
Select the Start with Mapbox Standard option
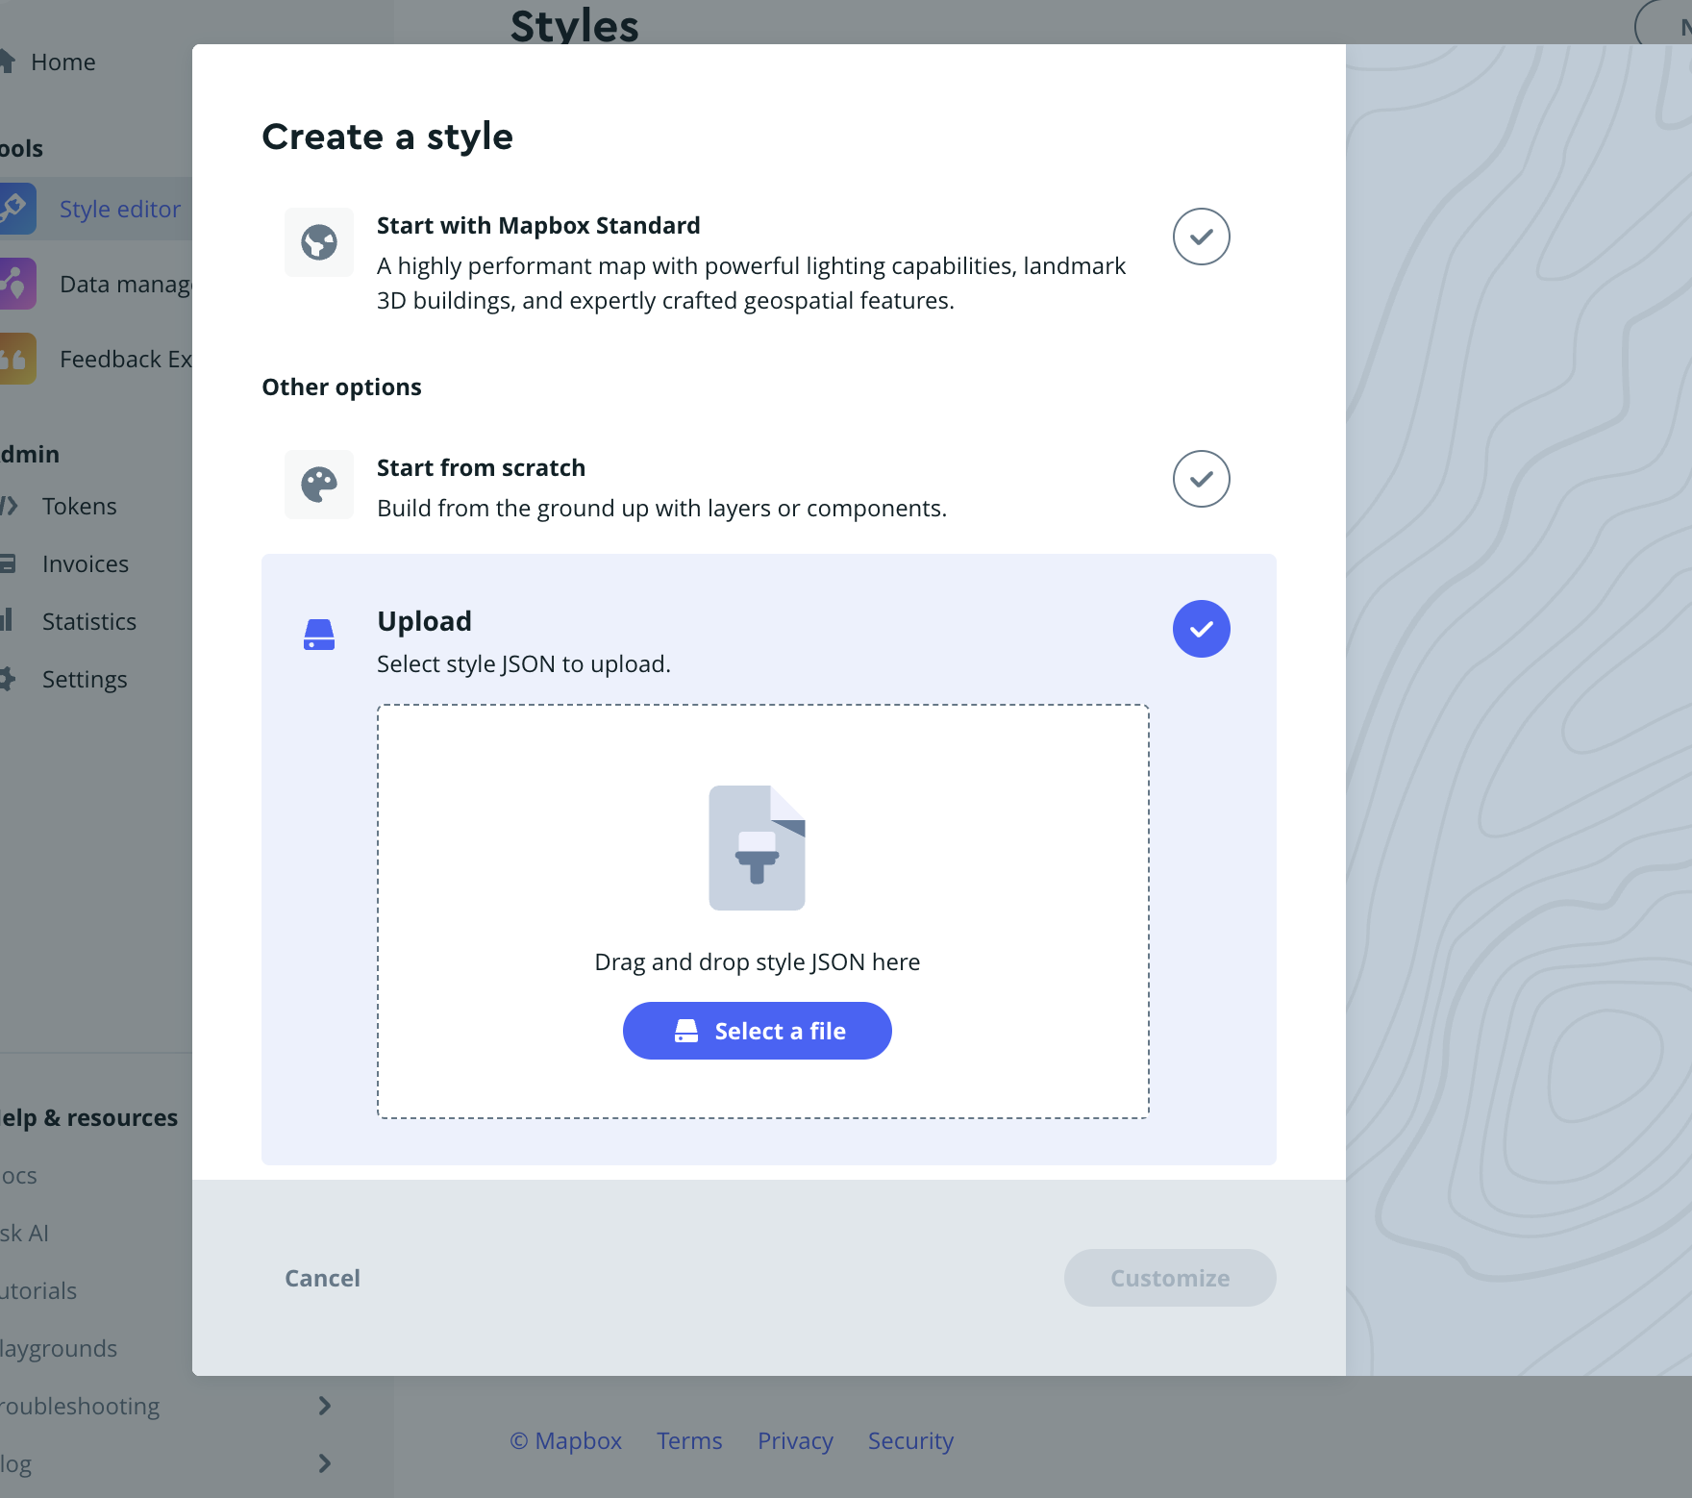[x=1201, y=237]
